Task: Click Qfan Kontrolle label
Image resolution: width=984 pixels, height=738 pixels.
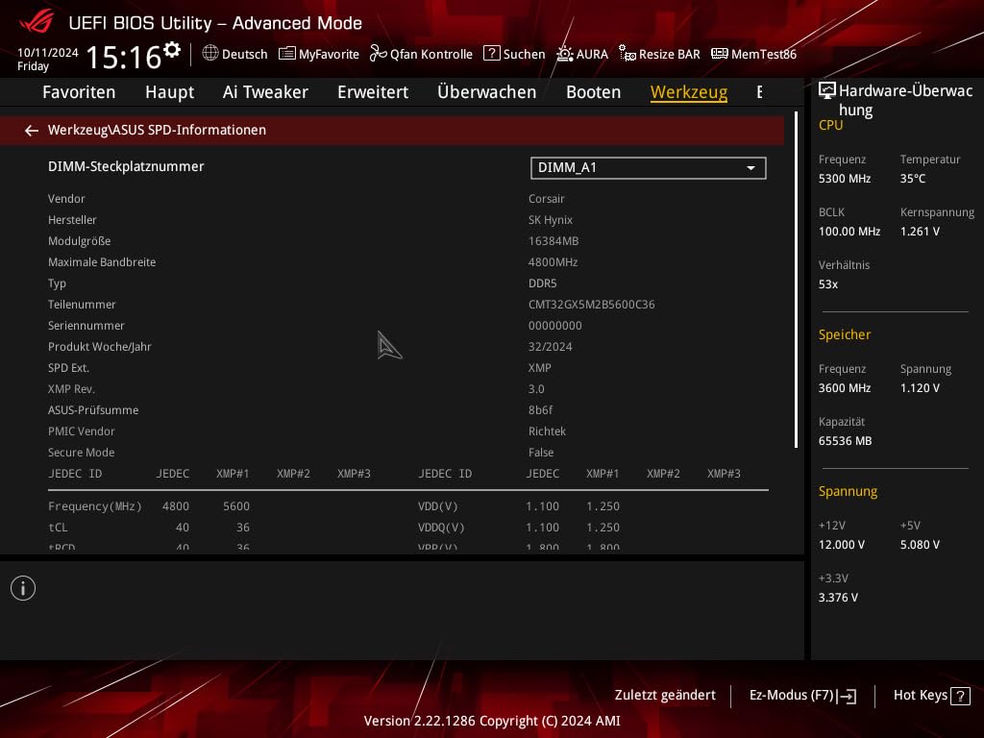Action: click(431, 54)
